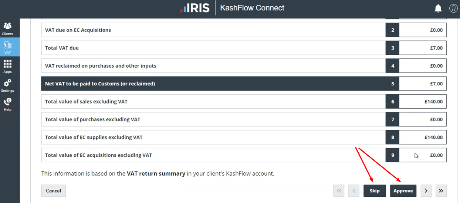Open the user profile icon
The image size is (460, 203).
[453, 8]
